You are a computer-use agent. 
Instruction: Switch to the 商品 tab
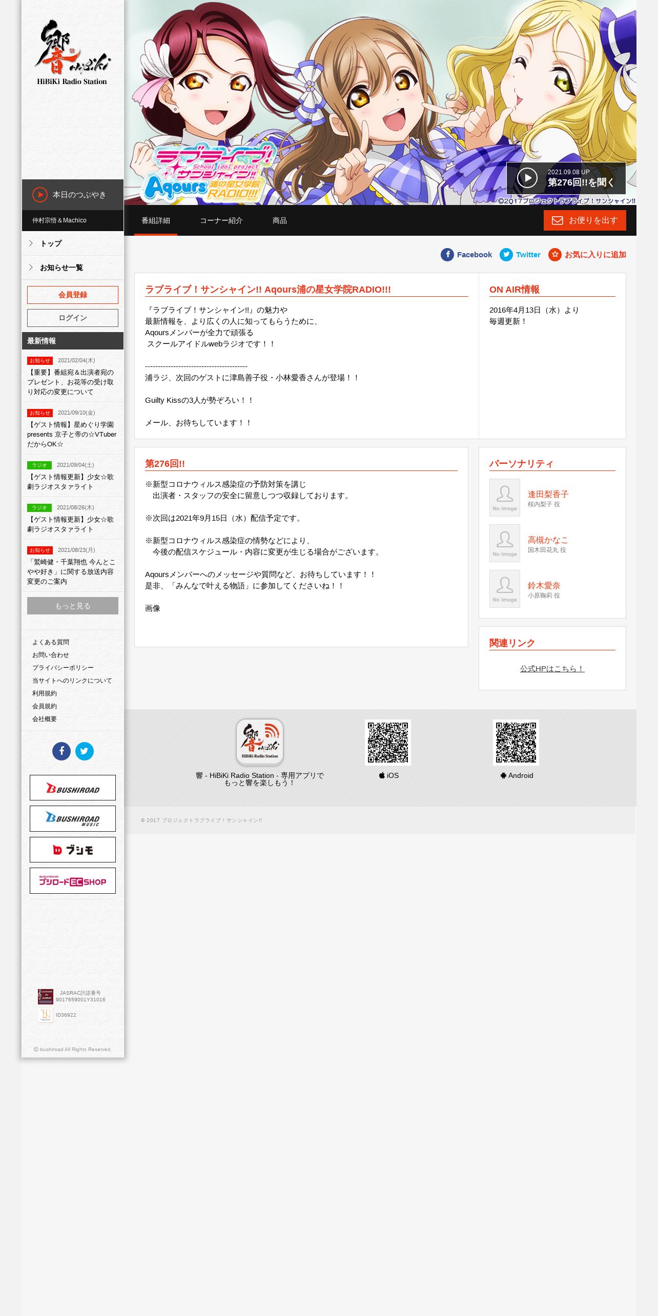280,220
